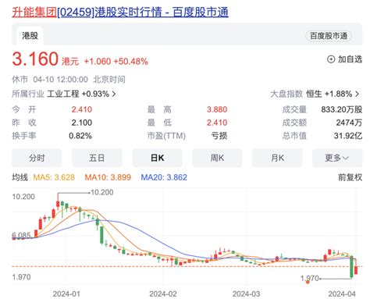Open 工业工程 industry link
Image resolution: width=370 pixels, height=299 pixels.
tap(62, 94)
